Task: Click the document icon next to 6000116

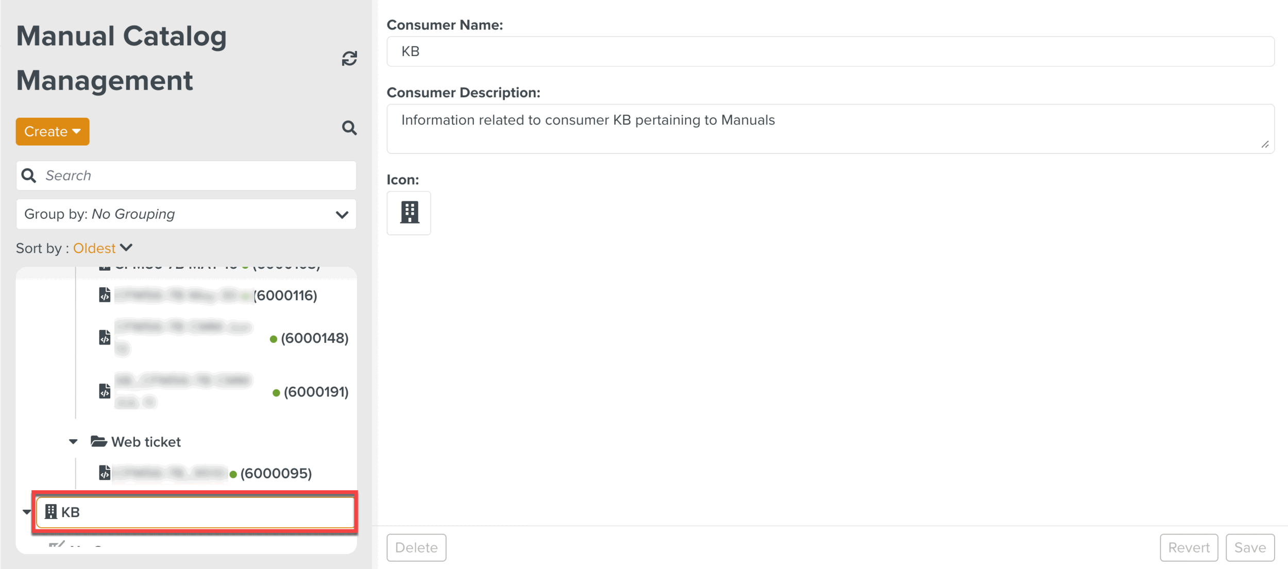Action: [x=104, y=295]
